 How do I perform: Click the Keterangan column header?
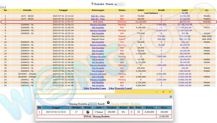[x=98, y=10]
